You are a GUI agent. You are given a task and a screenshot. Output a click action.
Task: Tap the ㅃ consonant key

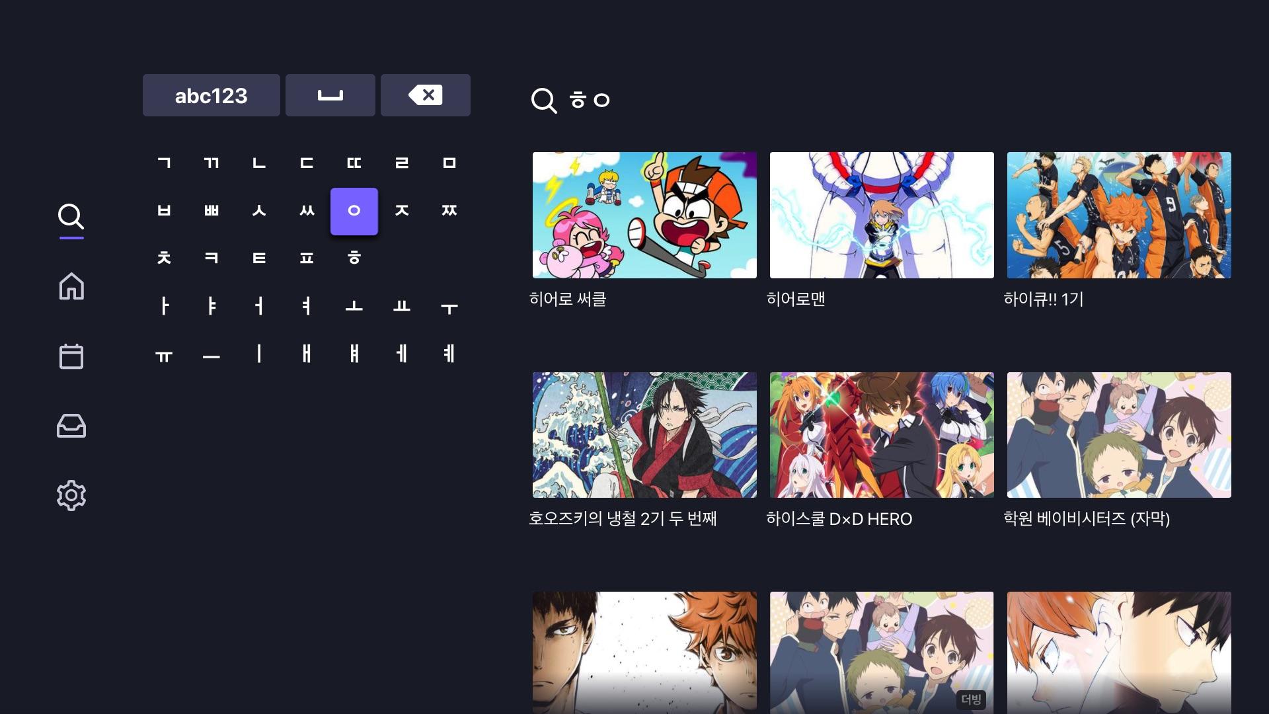point(211,211)
